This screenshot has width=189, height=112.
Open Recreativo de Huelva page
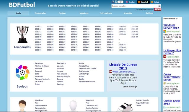click(87, 82)
